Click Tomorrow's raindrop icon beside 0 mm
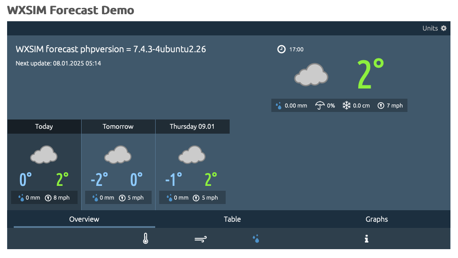Screen dimensions: 458x258 pos(95,198)
